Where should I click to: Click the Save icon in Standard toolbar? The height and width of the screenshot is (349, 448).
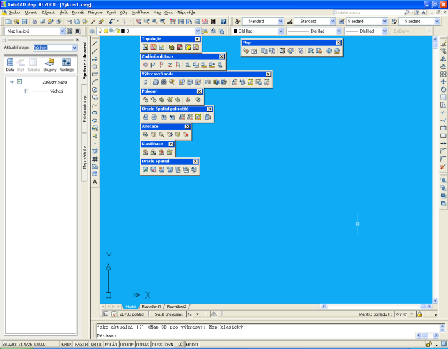tap(24, 21)
